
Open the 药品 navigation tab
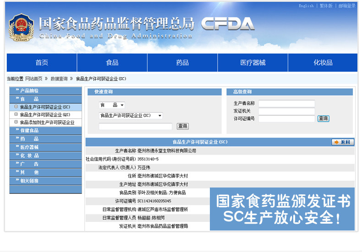[x=182, y=62]
